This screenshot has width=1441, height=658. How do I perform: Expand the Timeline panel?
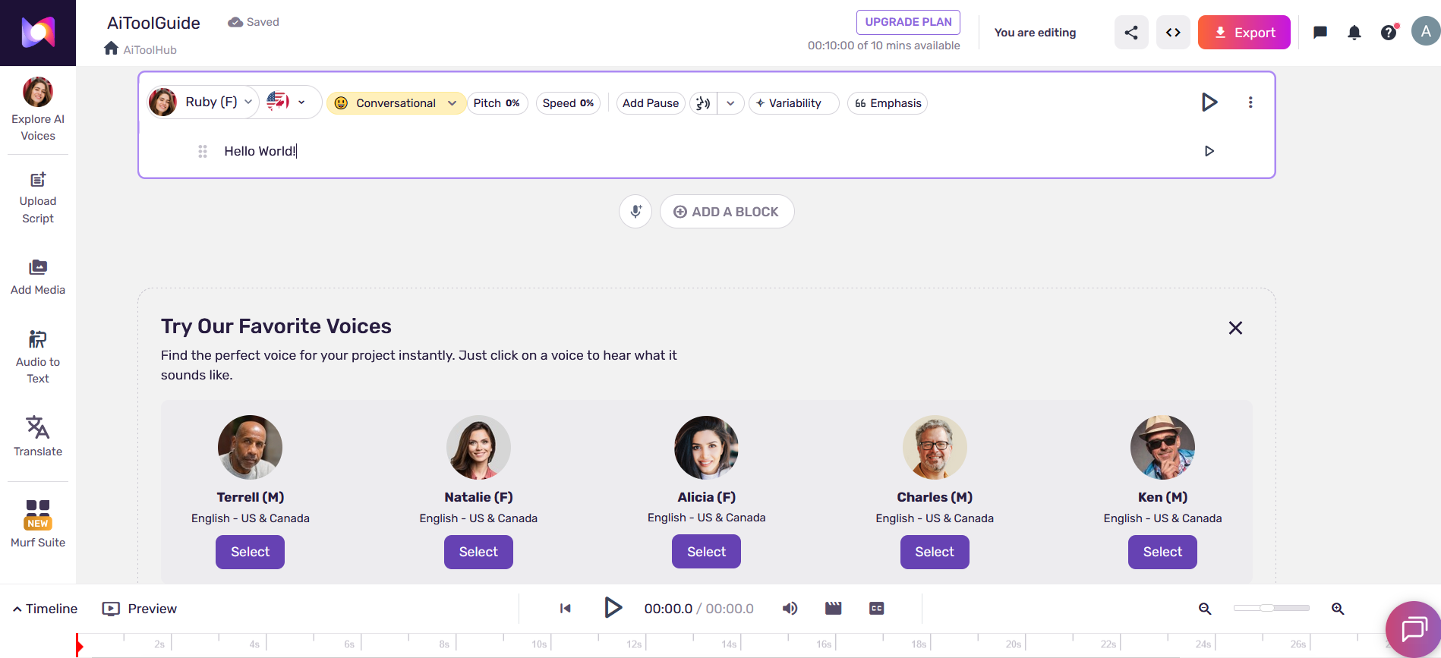point(45,609)
